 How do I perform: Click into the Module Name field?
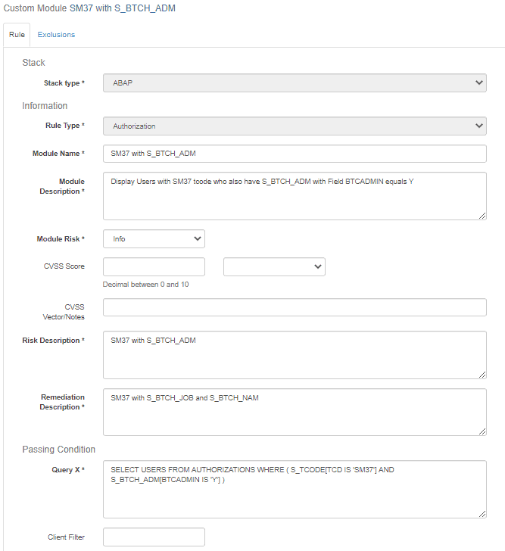tap(295, 154)
